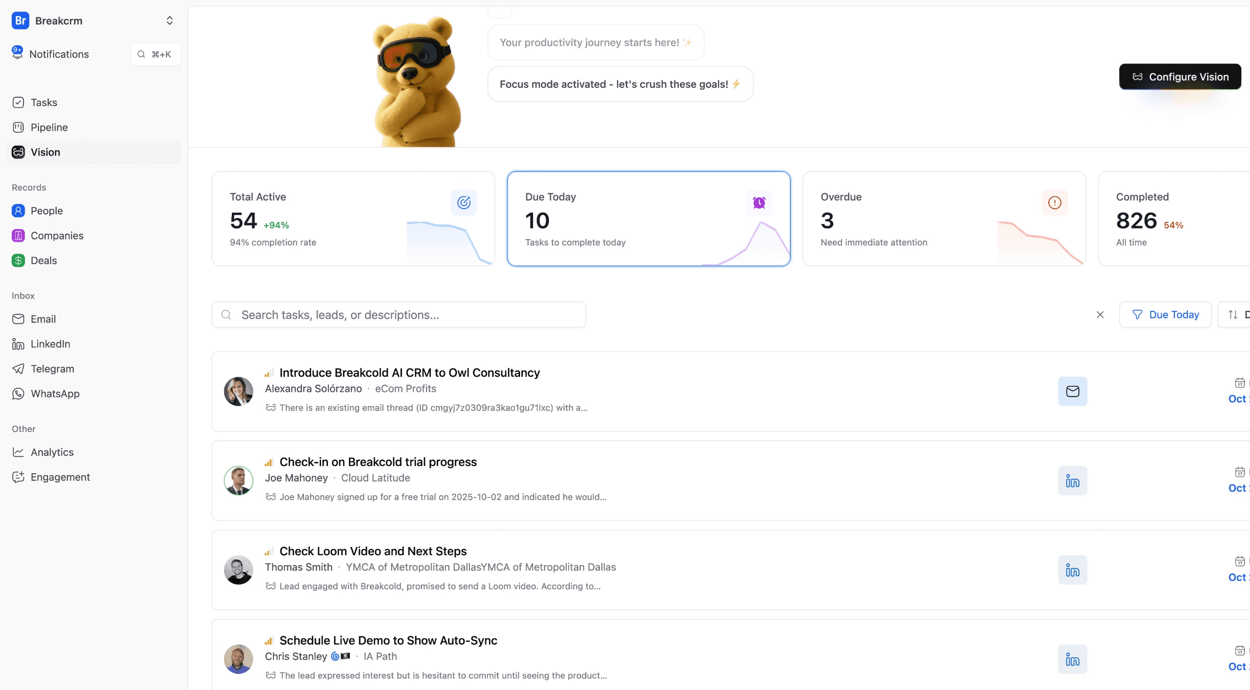Clear the Due Today filter with the X
1250x690 pixels.
[x=1100, y=315]
